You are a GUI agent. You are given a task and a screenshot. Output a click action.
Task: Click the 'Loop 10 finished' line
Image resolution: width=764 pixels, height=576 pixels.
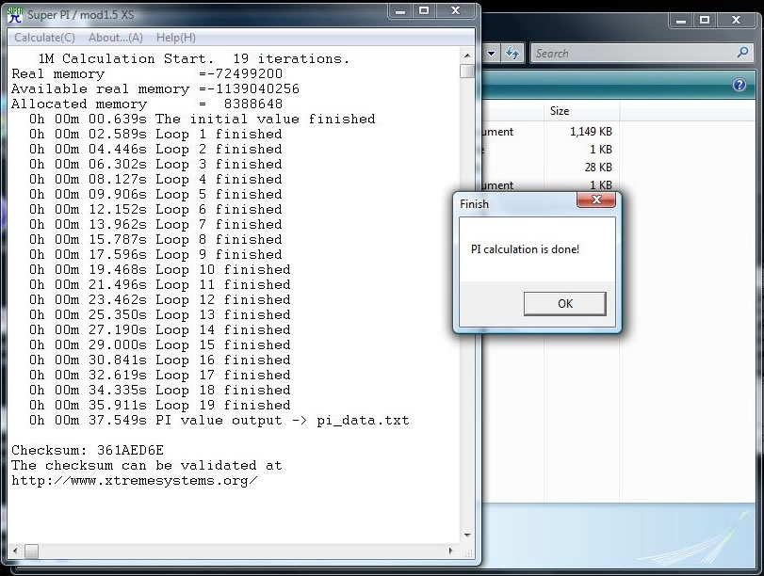click(160, 270)
